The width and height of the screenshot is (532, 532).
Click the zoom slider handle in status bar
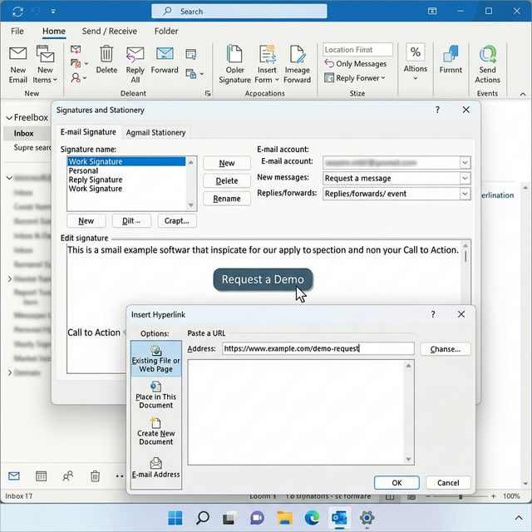pyautogui.click(x=461, y=496)
